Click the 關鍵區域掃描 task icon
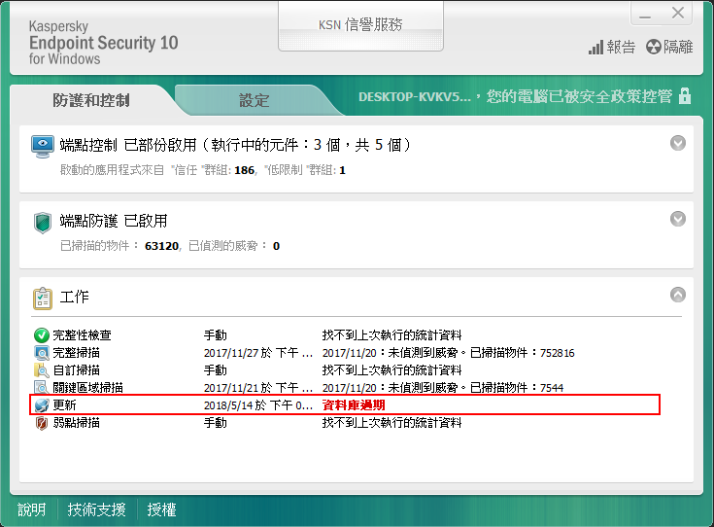This screenshot has width=714, height=527. (x=42, y=388)
